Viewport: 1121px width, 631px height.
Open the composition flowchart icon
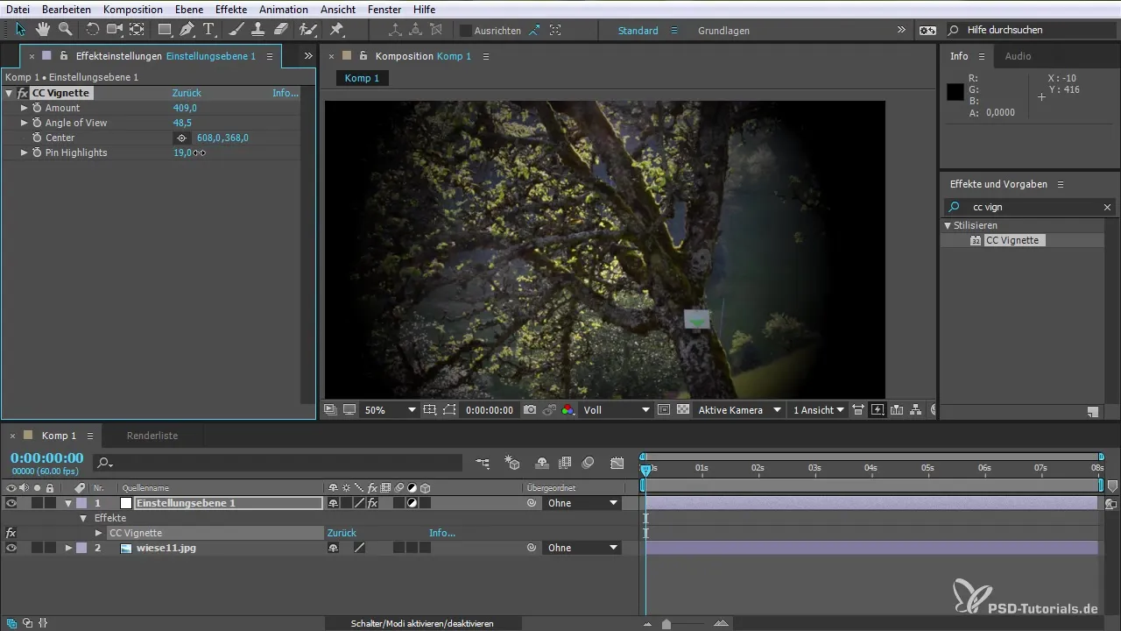pos(916,409)
